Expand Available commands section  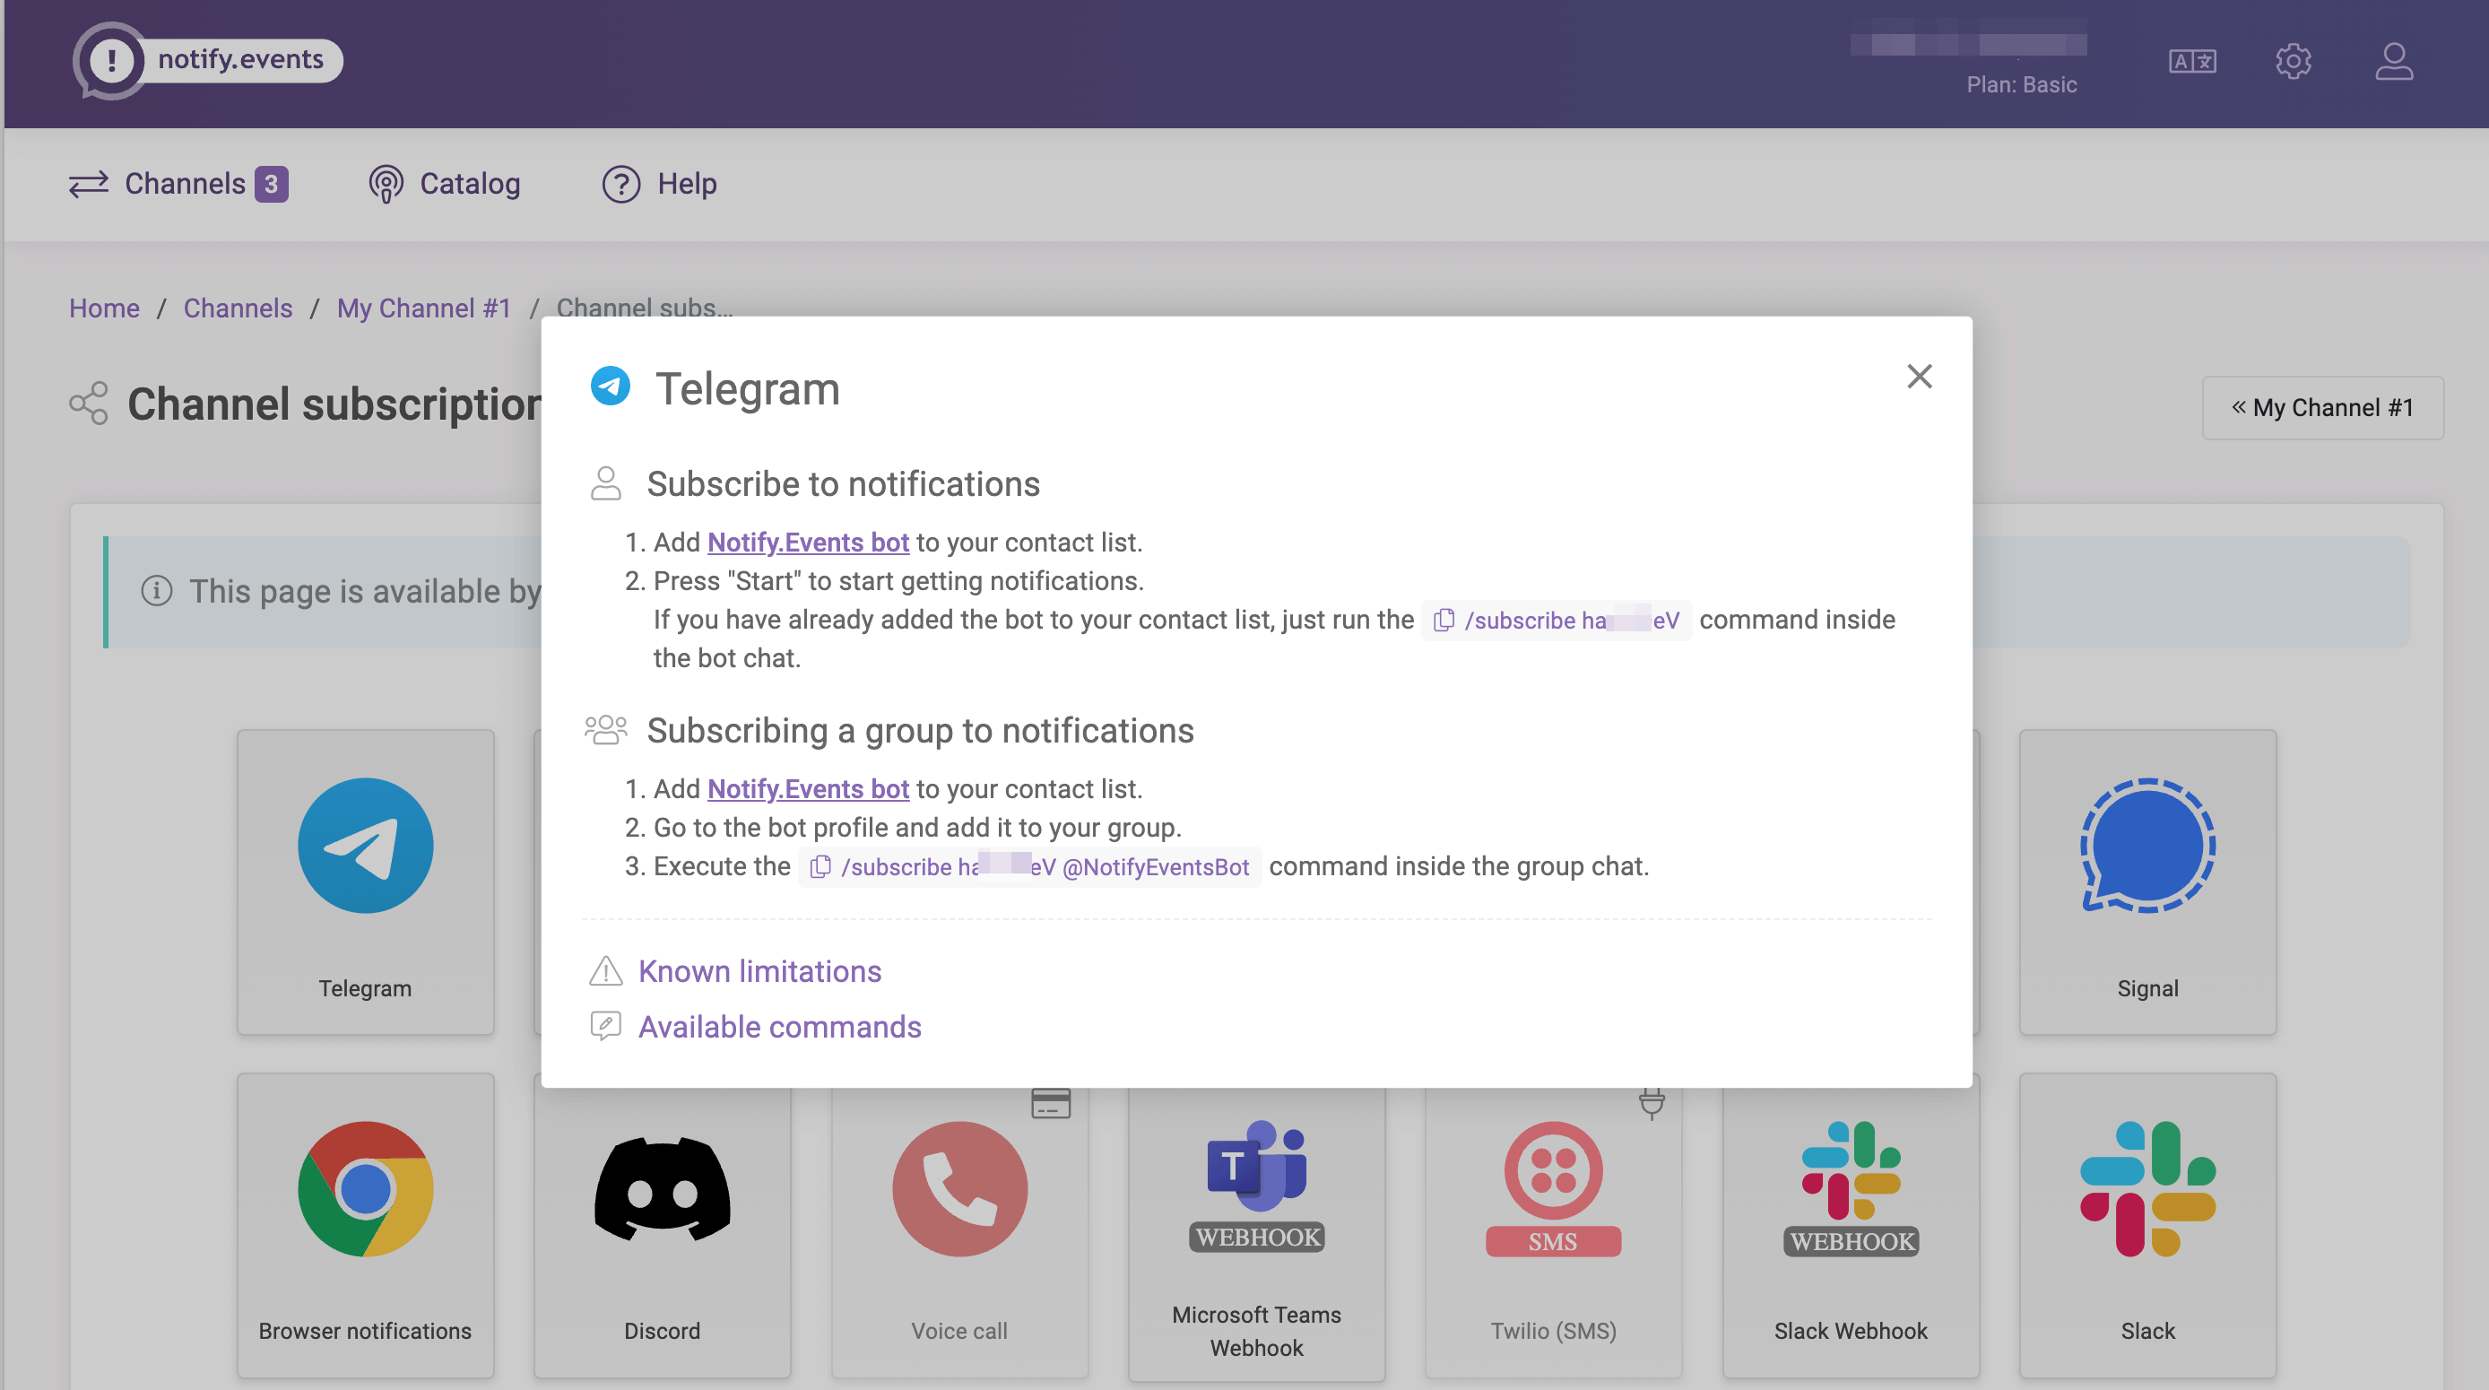779,1027
